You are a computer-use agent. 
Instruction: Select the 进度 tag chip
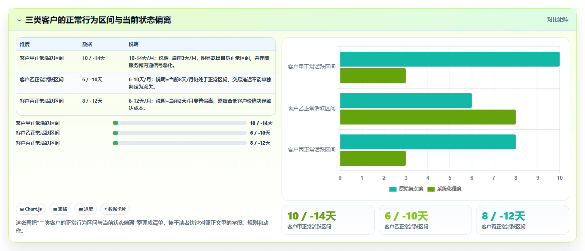(86, 209)
